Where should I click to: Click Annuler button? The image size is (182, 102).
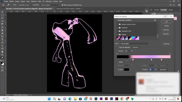click(166, 26)
